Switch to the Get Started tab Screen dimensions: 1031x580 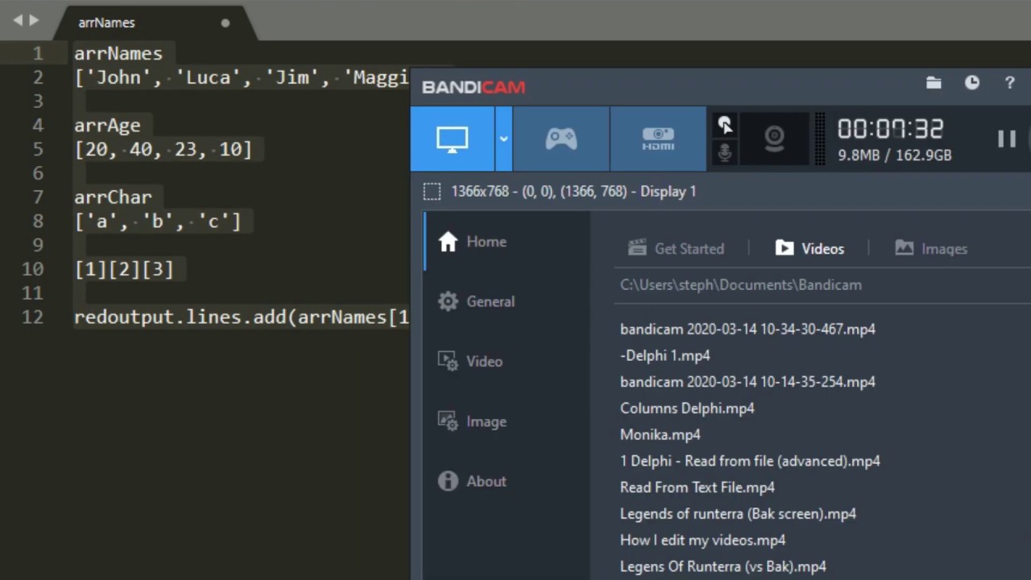pos(676,249)
